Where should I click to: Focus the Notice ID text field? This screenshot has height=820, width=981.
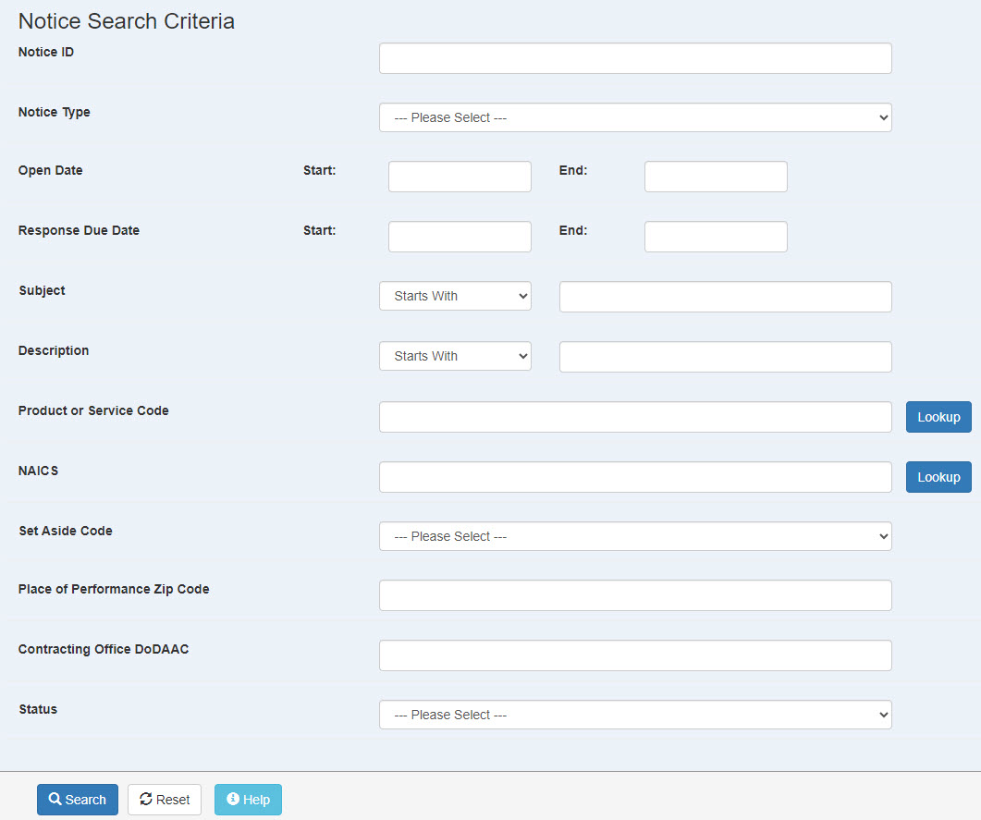[x=635, y=58]
